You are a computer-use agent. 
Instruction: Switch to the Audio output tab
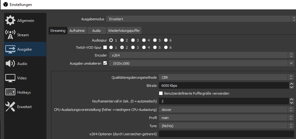point(96,31)
